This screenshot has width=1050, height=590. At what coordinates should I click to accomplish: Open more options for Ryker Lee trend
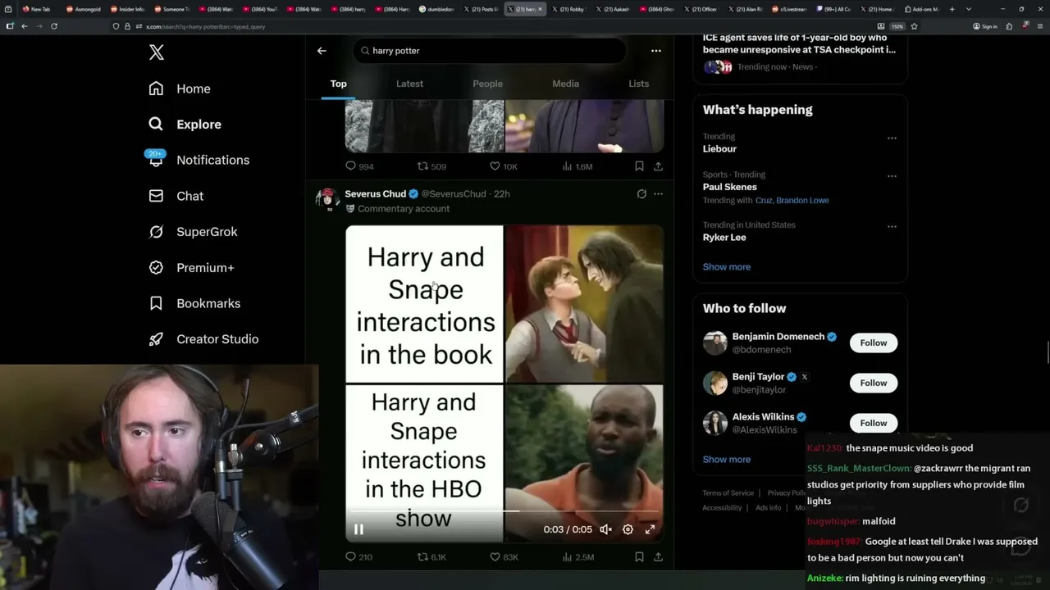pos(892,226)
